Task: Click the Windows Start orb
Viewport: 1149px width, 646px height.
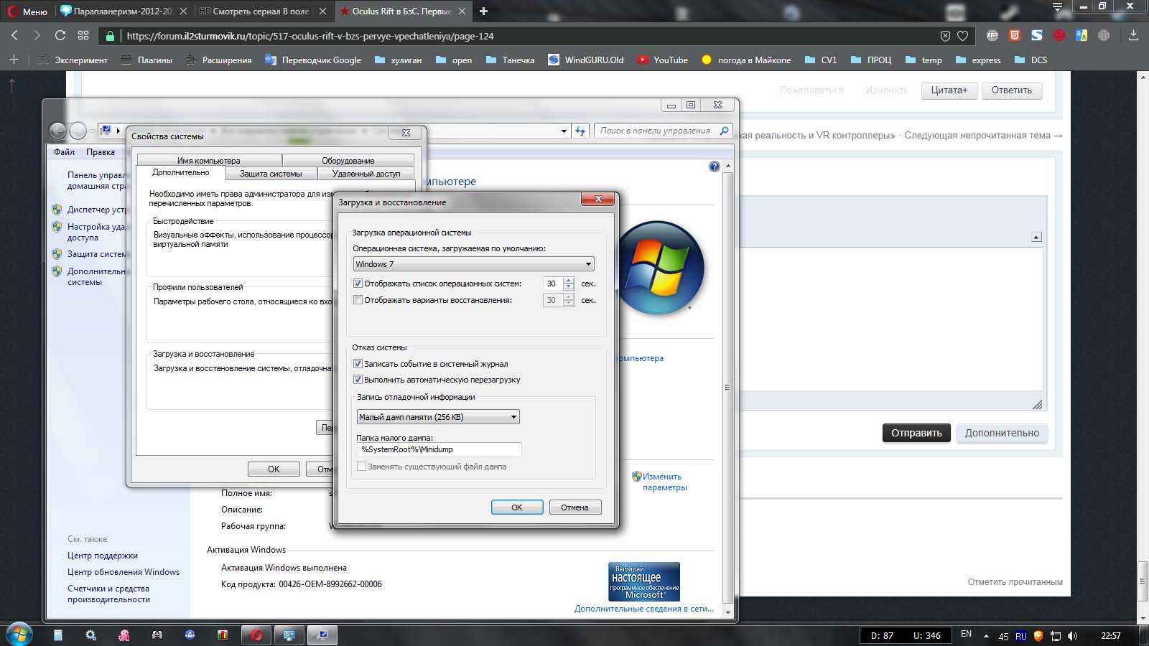Action: point(19,635)
